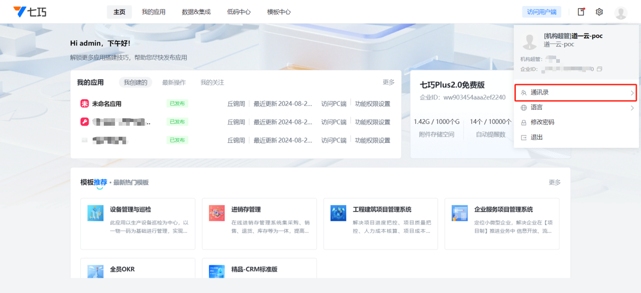Click the user avatar in top bar
641x293 pixels.
(x=620, y=12)
